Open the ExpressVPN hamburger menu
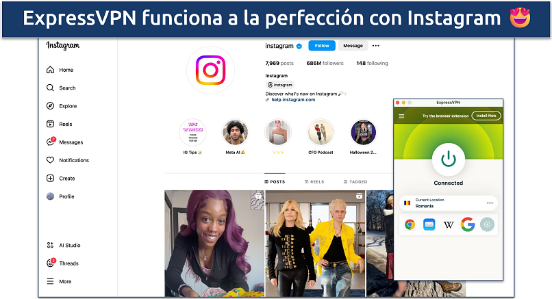Image resolution: width=552 pixels, height=299 pixels. [401, 116]
